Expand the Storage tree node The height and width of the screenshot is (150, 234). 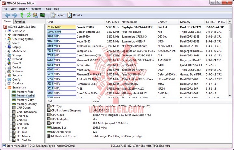[6, 55]
